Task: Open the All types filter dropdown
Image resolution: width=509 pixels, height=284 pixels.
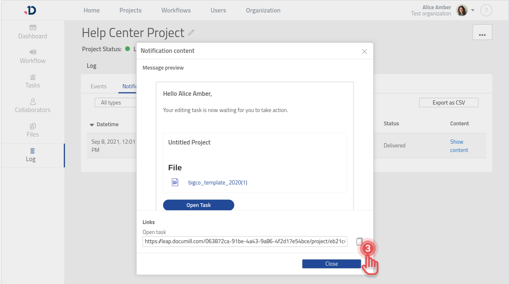Action: coord(115,102)
